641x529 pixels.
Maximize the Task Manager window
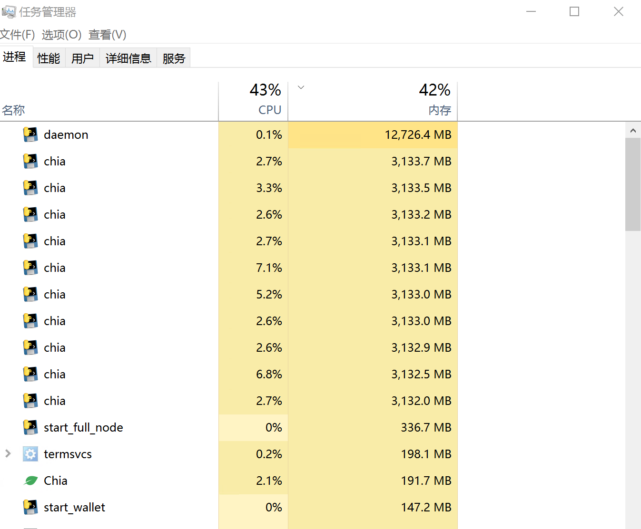click(x=574, y=11)
